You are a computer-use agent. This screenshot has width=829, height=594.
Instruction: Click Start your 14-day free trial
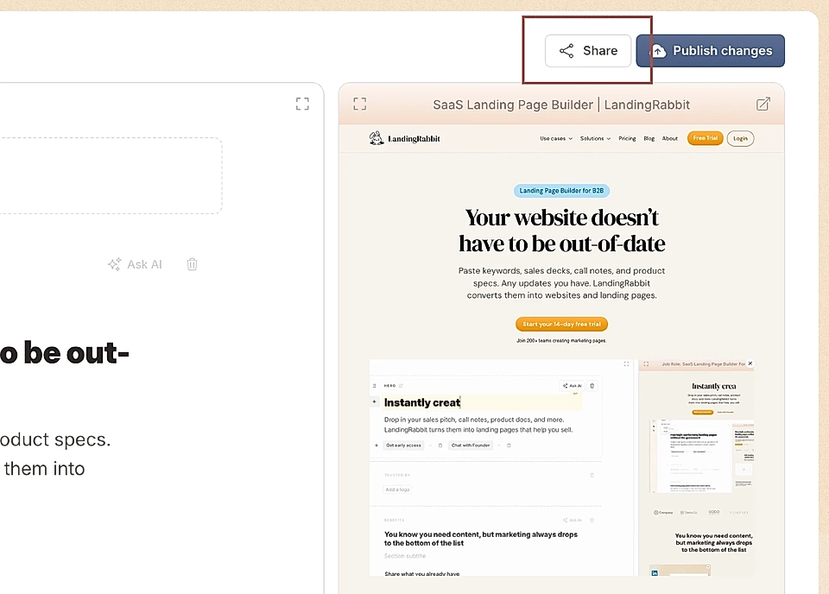[x=561, y=324]
